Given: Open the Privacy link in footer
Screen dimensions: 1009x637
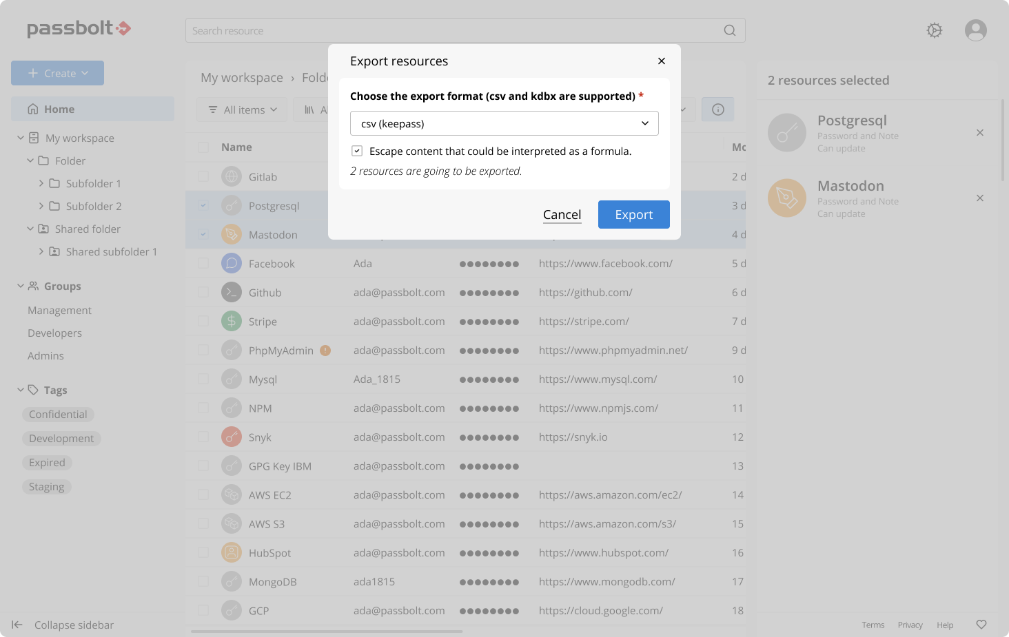Looking at the screenshot, I should 910,625.
